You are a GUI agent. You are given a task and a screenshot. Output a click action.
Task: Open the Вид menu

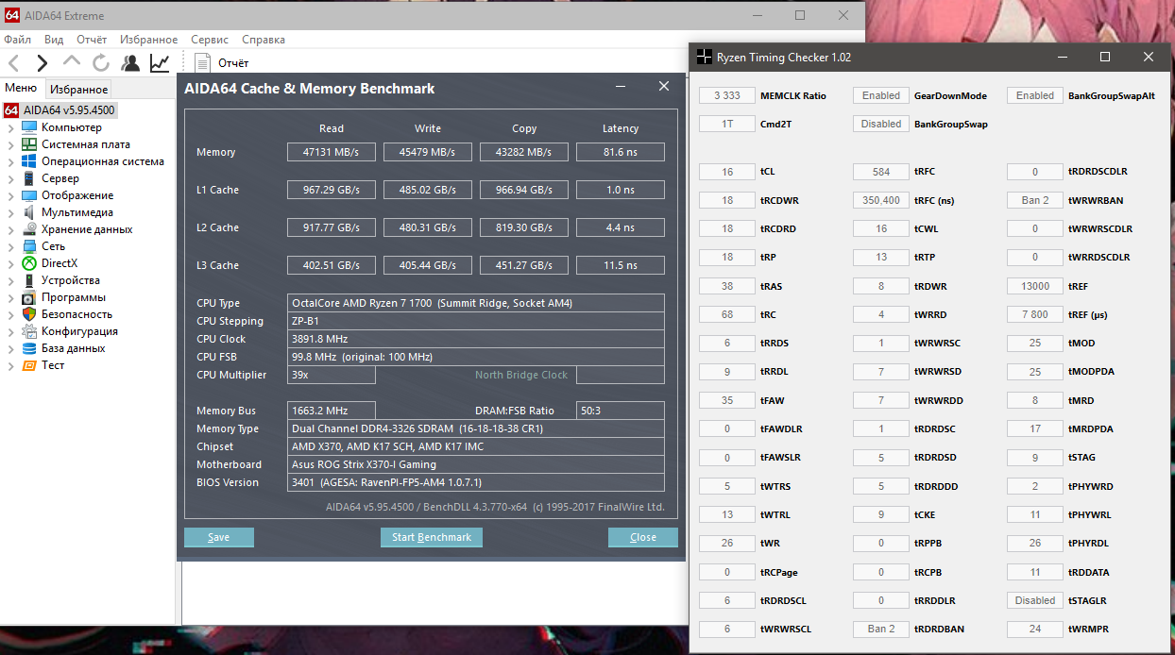[x=54, y=40]
